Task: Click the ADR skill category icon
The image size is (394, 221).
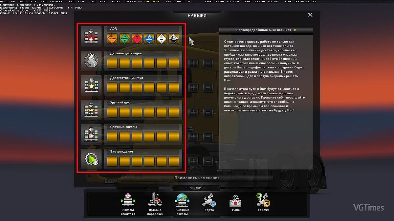Action: [92, 36]
